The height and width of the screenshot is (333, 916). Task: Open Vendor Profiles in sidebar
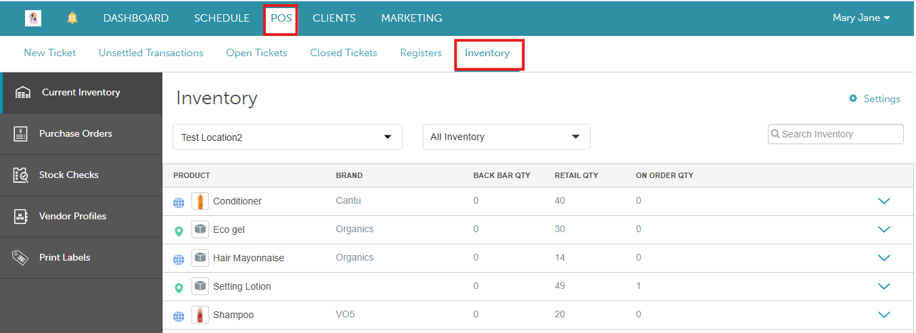[x=81, y=217]
